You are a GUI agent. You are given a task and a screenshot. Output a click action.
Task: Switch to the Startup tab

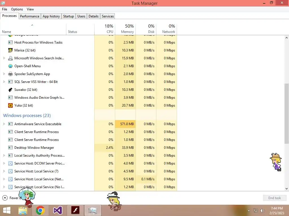pyautogui.click(x=68, y=16)
